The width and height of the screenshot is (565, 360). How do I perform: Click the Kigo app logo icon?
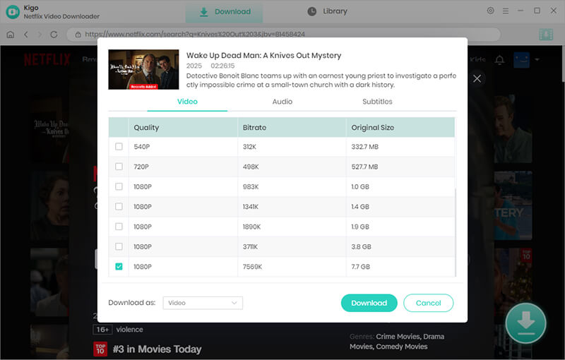pos(13,12)
